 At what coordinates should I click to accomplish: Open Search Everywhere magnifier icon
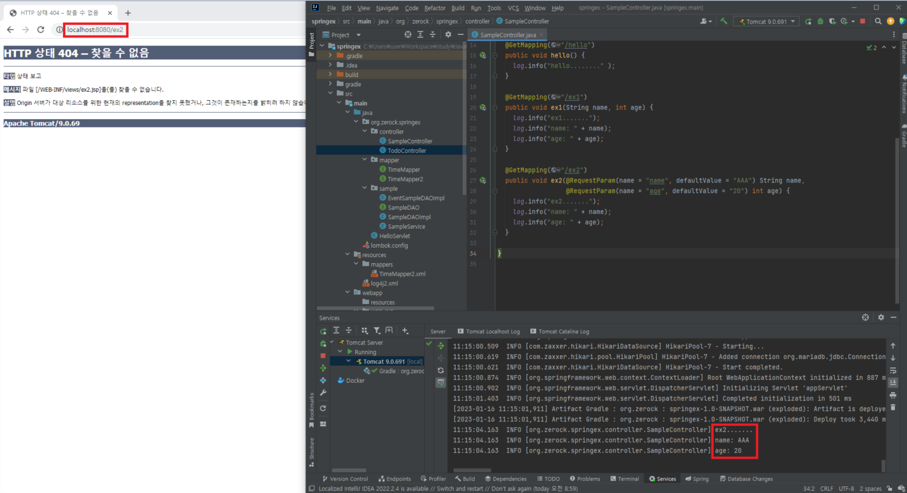[878, 21]
